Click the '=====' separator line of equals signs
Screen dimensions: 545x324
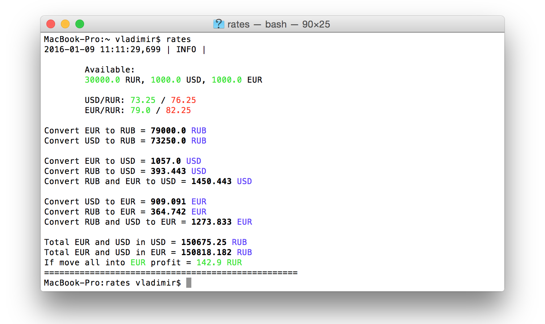[171, 273]
